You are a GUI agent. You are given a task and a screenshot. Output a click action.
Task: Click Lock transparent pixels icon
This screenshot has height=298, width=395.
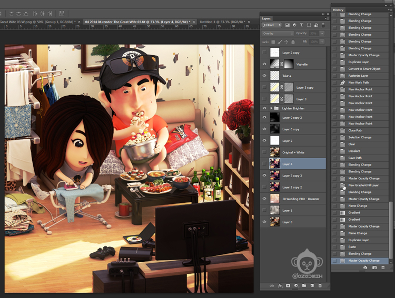[273, 42]
